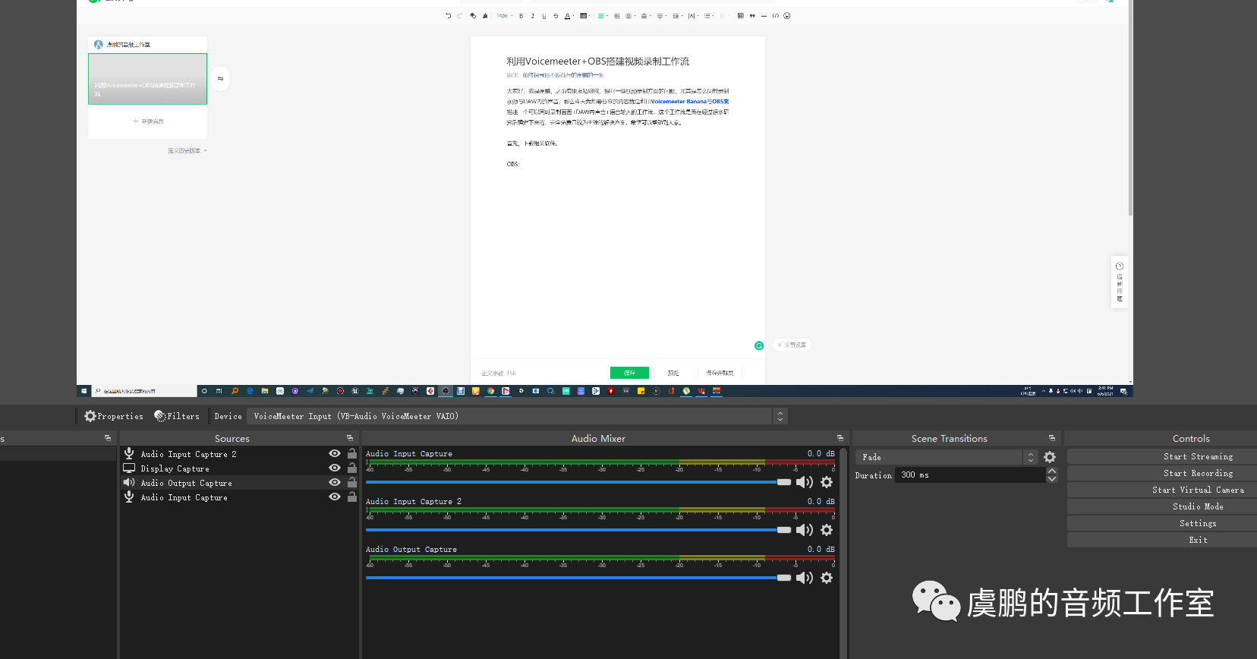Pop out the Scene Transitions dock
This screenshot has width=1257, height=659.
pos(1052,438)
